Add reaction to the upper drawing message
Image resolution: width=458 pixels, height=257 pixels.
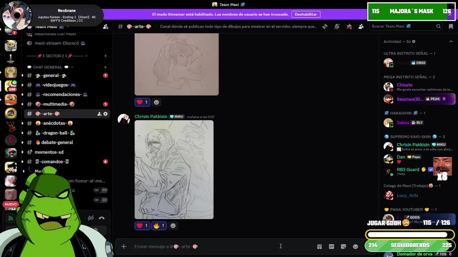(x=156, y=102)
